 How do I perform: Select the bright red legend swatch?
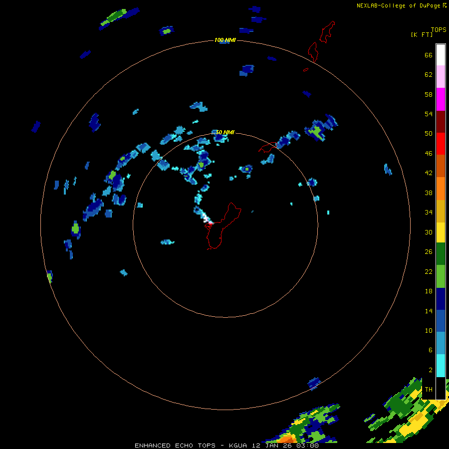(441, 144)
